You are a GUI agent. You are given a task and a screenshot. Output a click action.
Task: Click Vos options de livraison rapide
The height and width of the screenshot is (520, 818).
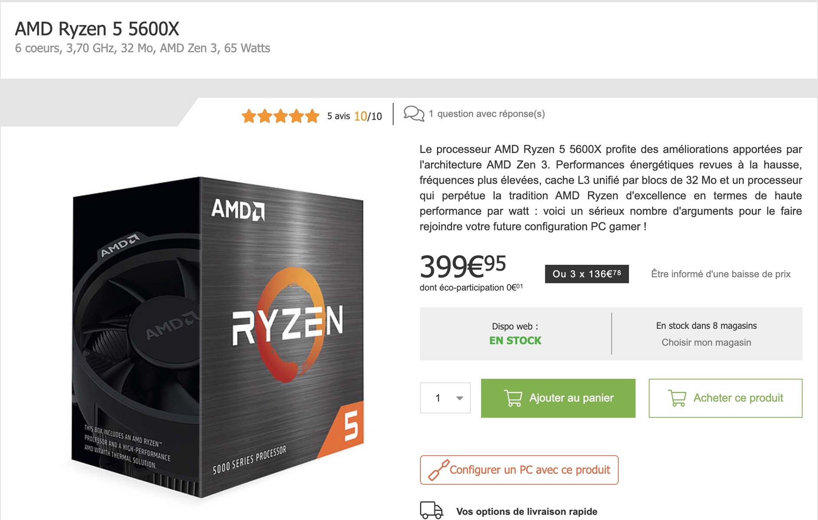pos(527,511)
